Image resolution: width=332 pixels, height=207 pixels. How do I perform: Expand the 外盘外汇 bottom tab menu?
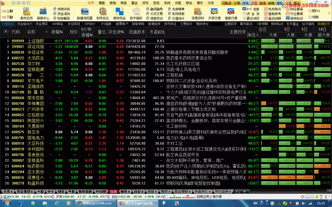tap(203, 191)
